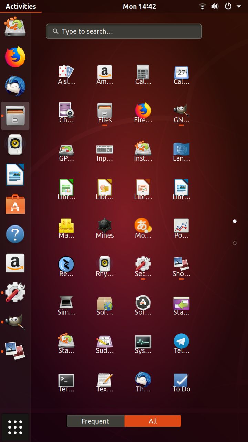Image resolution: width=248 pixels, height=442 pixels.
Task: Click the power icon in top bar
Action: point(228,6)
